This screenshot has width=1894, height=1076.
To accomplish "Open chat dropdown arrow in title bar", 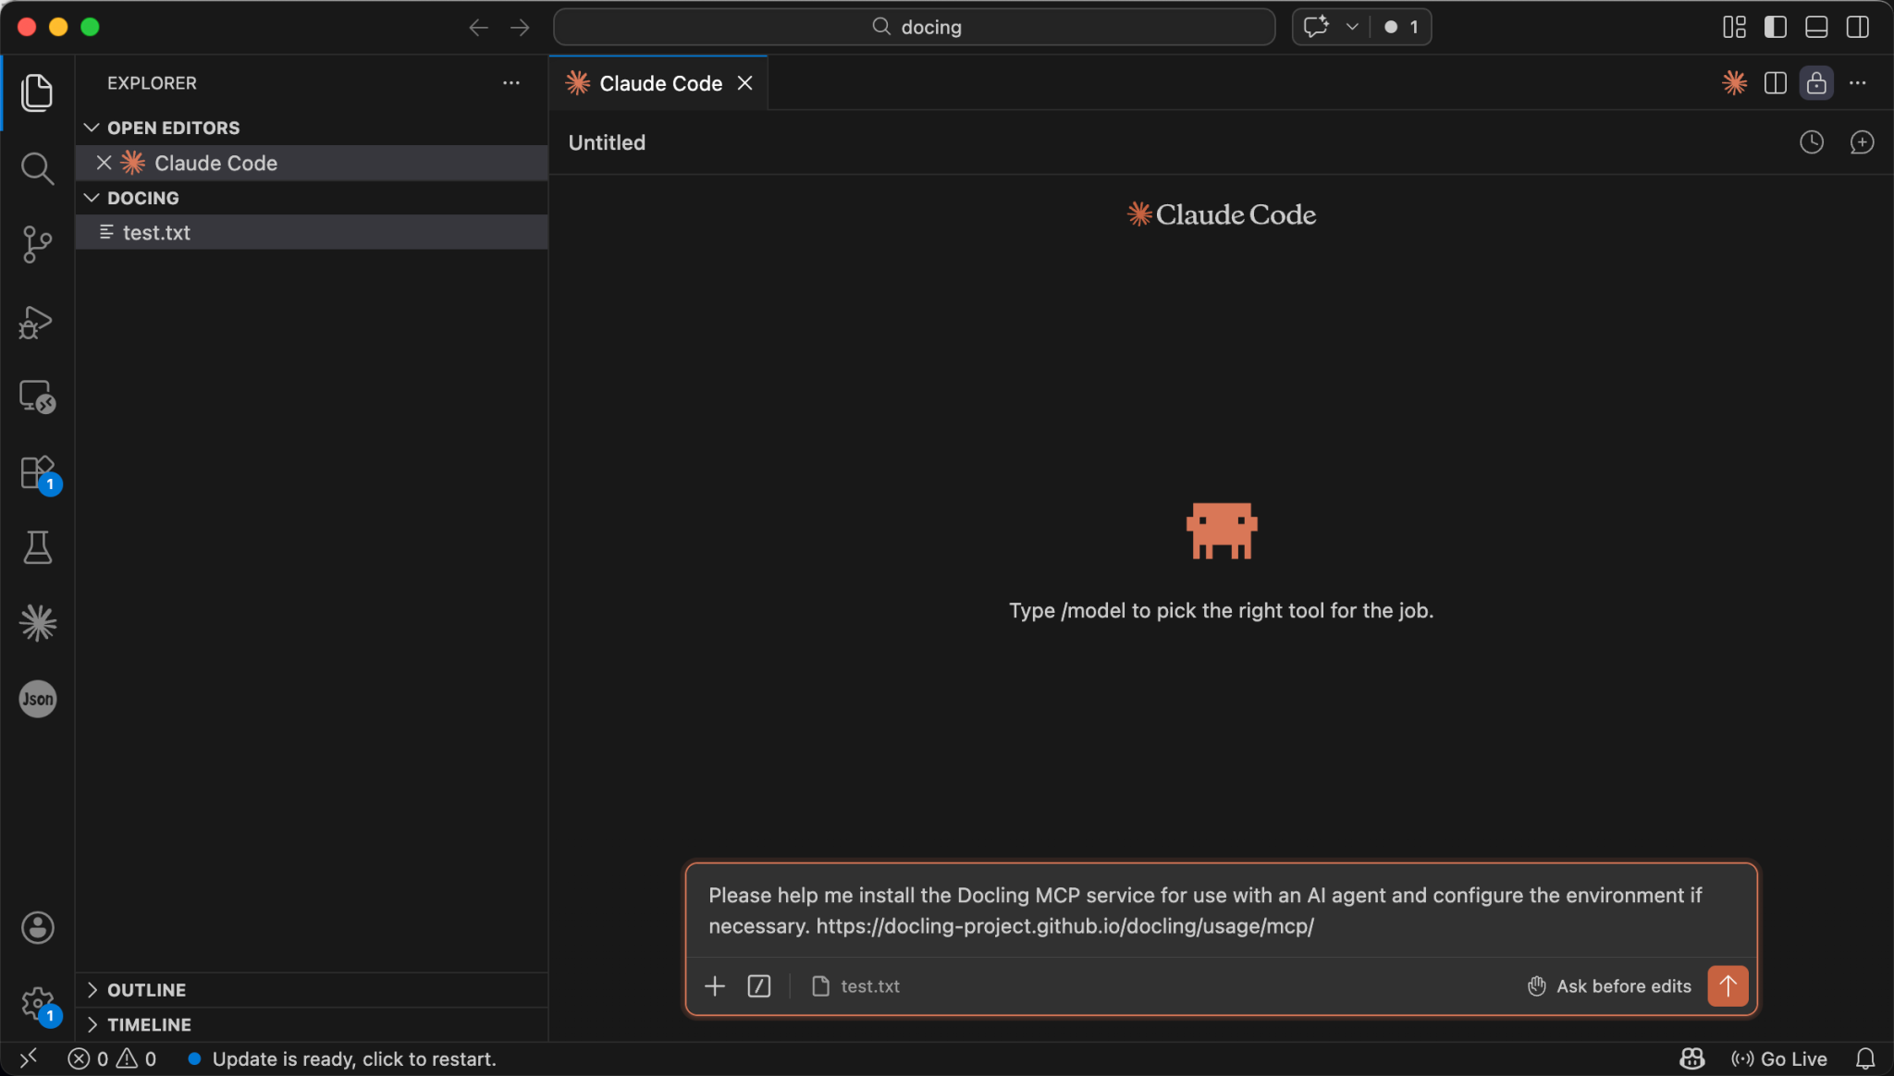I will tap(1352, 27).
